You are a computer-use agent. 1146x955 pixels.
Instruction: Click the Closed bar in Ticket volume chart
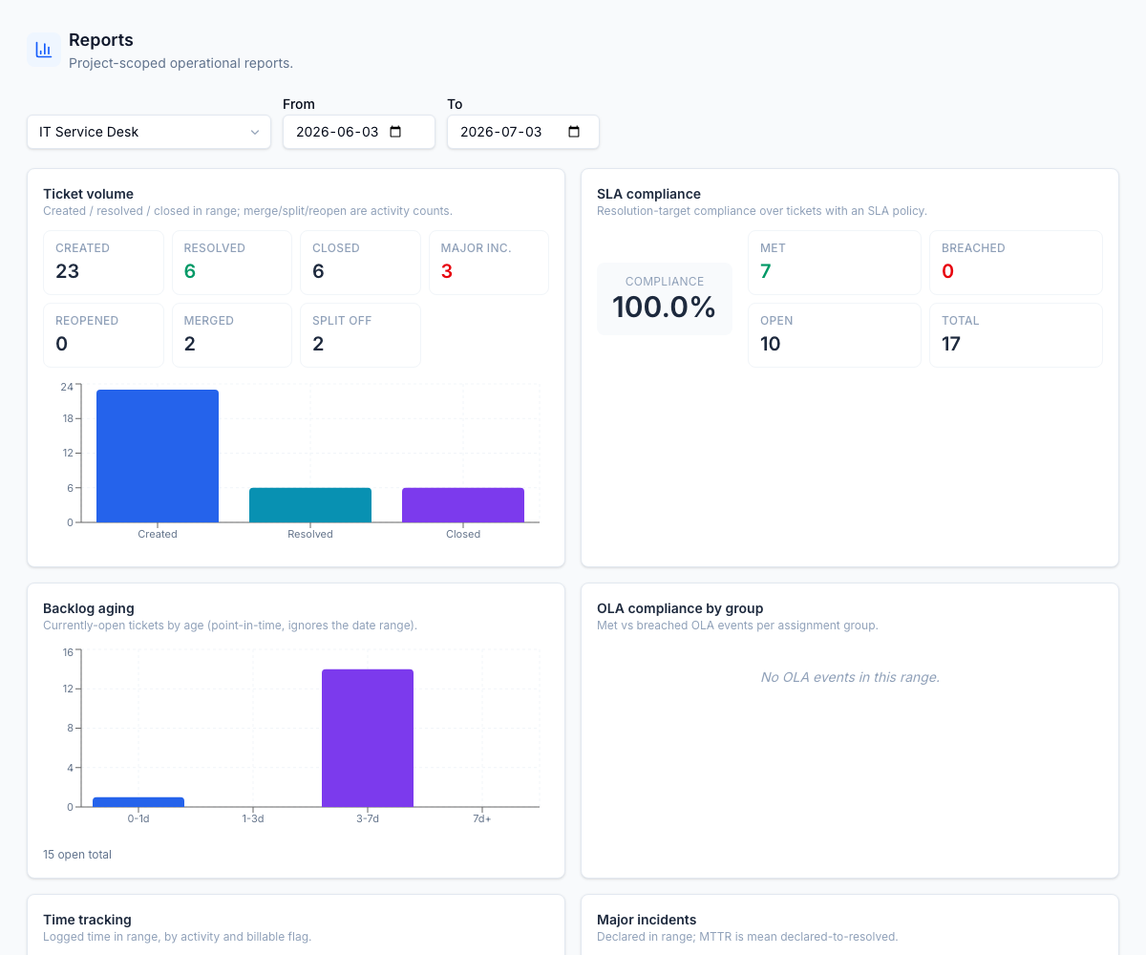463,505
